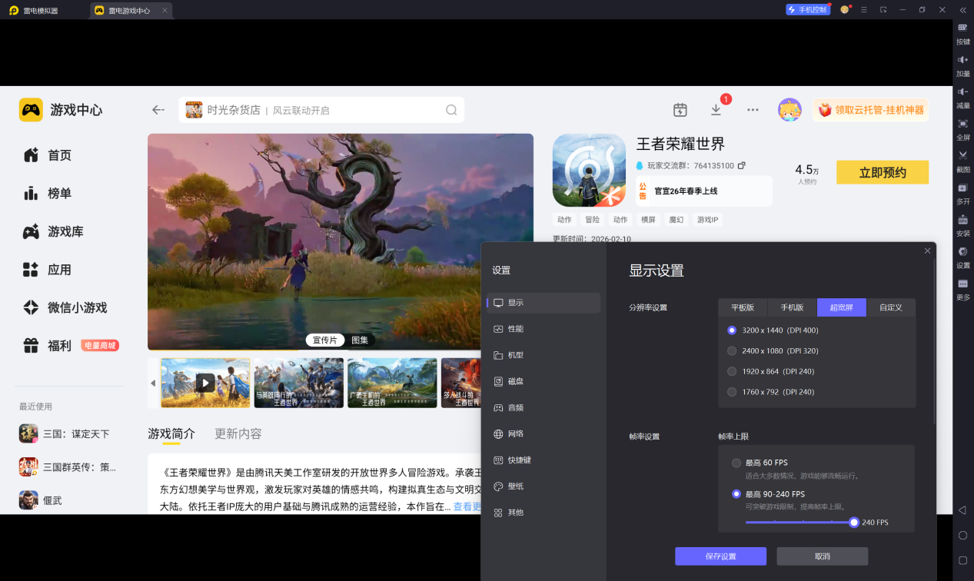Select the 平板版 resolution tab
974x581 pixels.
pyautogui.click(x=743, y=307)
